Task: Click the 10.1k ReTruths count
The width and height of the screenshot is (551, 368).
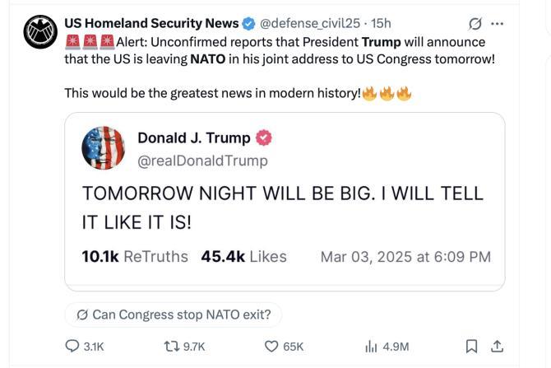Action: [x=135, y=256]
